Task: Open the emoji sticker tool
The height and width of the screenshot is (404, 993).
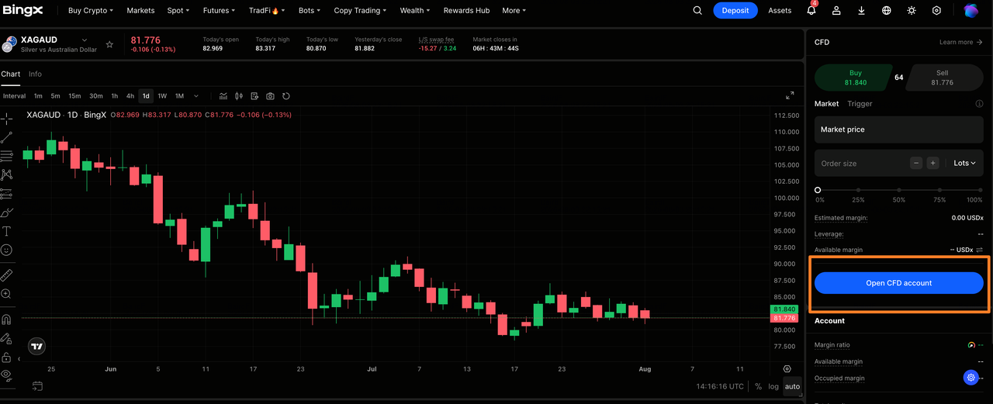Action: (x=6, y=250)
